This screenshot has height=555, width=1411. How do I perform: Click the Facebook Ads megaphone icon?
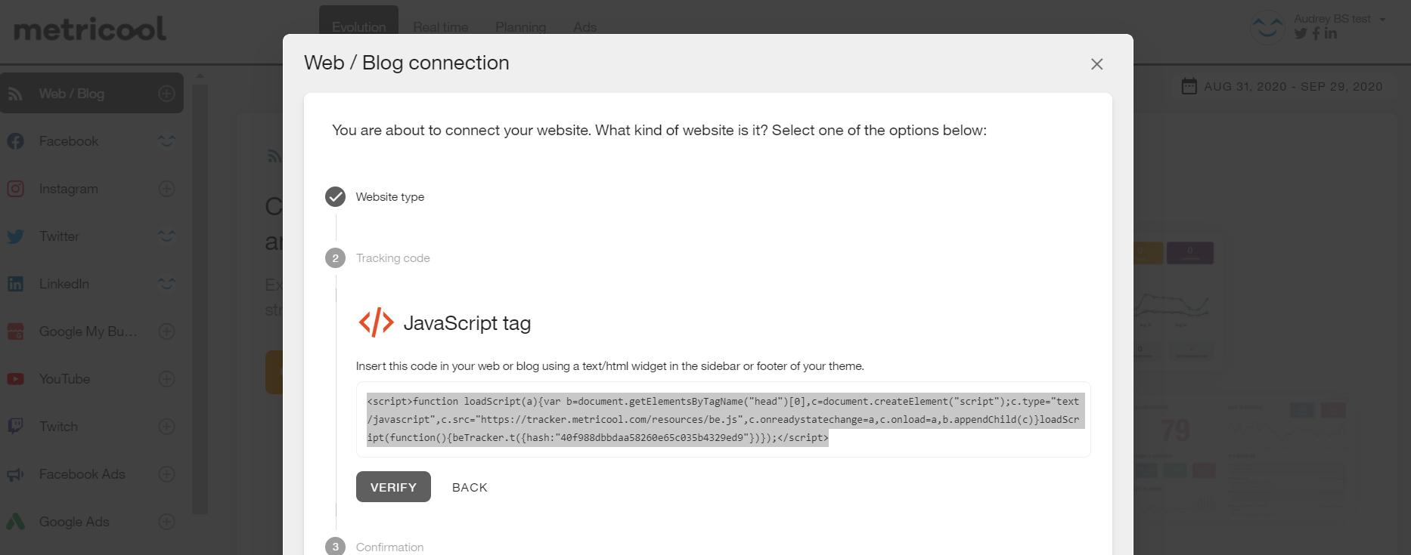[16, 474]
